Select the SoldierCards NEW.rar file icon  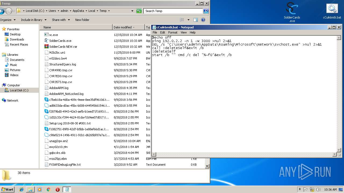pos(46,47)
